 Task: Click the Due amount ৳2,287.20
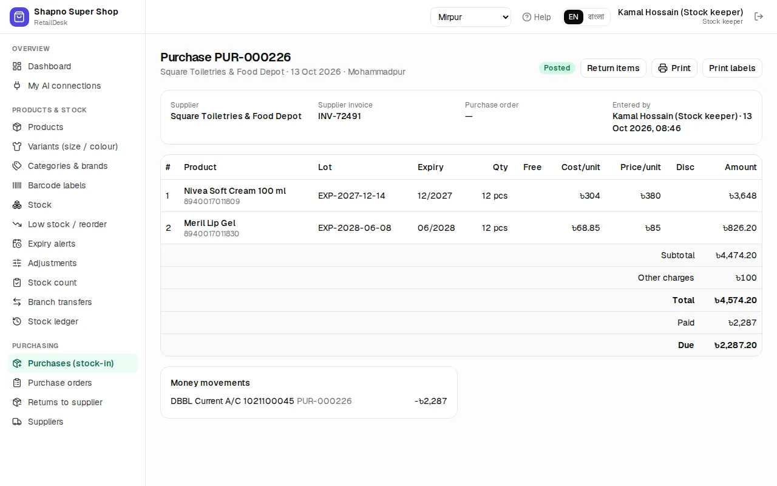point(735,345)
